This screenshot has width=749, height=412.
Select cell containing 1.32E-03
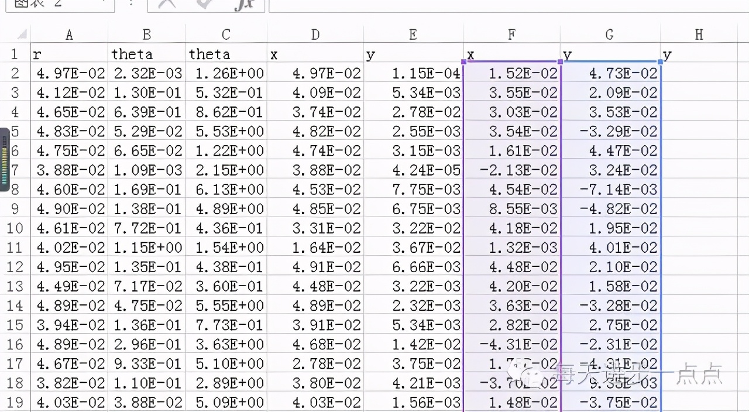click(511, 247)
